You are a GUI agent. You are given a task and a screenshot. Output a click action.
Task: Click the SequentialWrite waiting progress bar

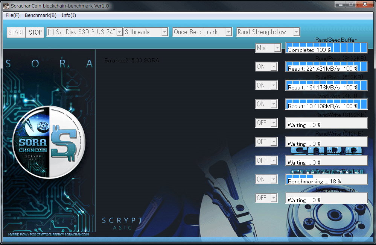tap(327, 198)
